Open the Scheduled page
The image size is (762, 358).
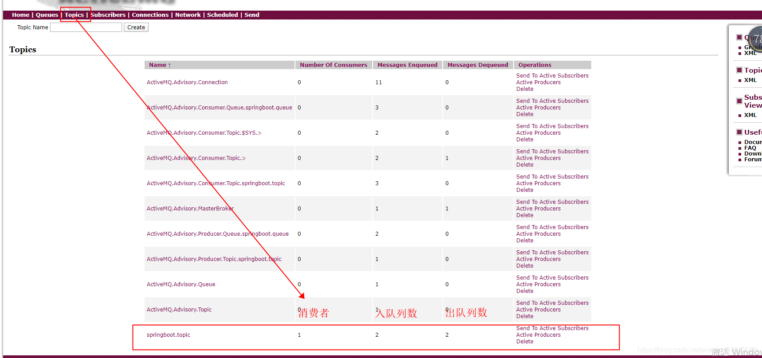click(x=223, y=15)
